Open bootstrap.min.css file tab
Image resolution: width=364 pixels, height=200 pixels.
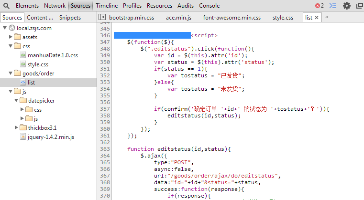coord(132,18)
